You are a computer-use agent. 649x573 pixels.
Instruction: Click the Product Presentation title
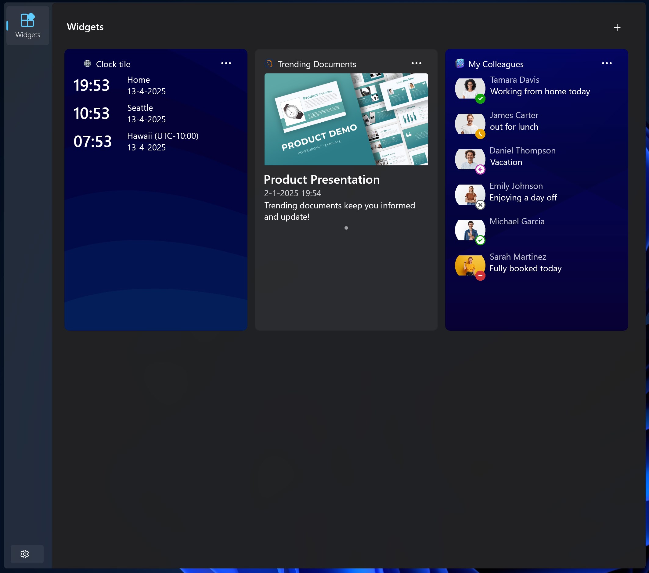click(x=322, y=180)
